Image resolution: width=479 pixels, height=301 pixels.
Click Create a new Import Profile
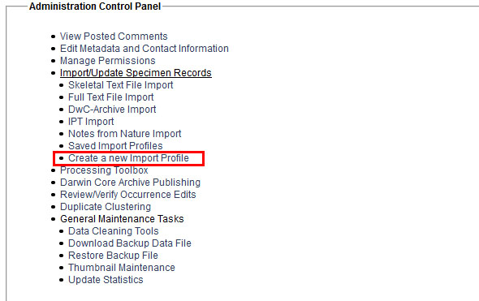pyautogui.click(x=128, y=158)
